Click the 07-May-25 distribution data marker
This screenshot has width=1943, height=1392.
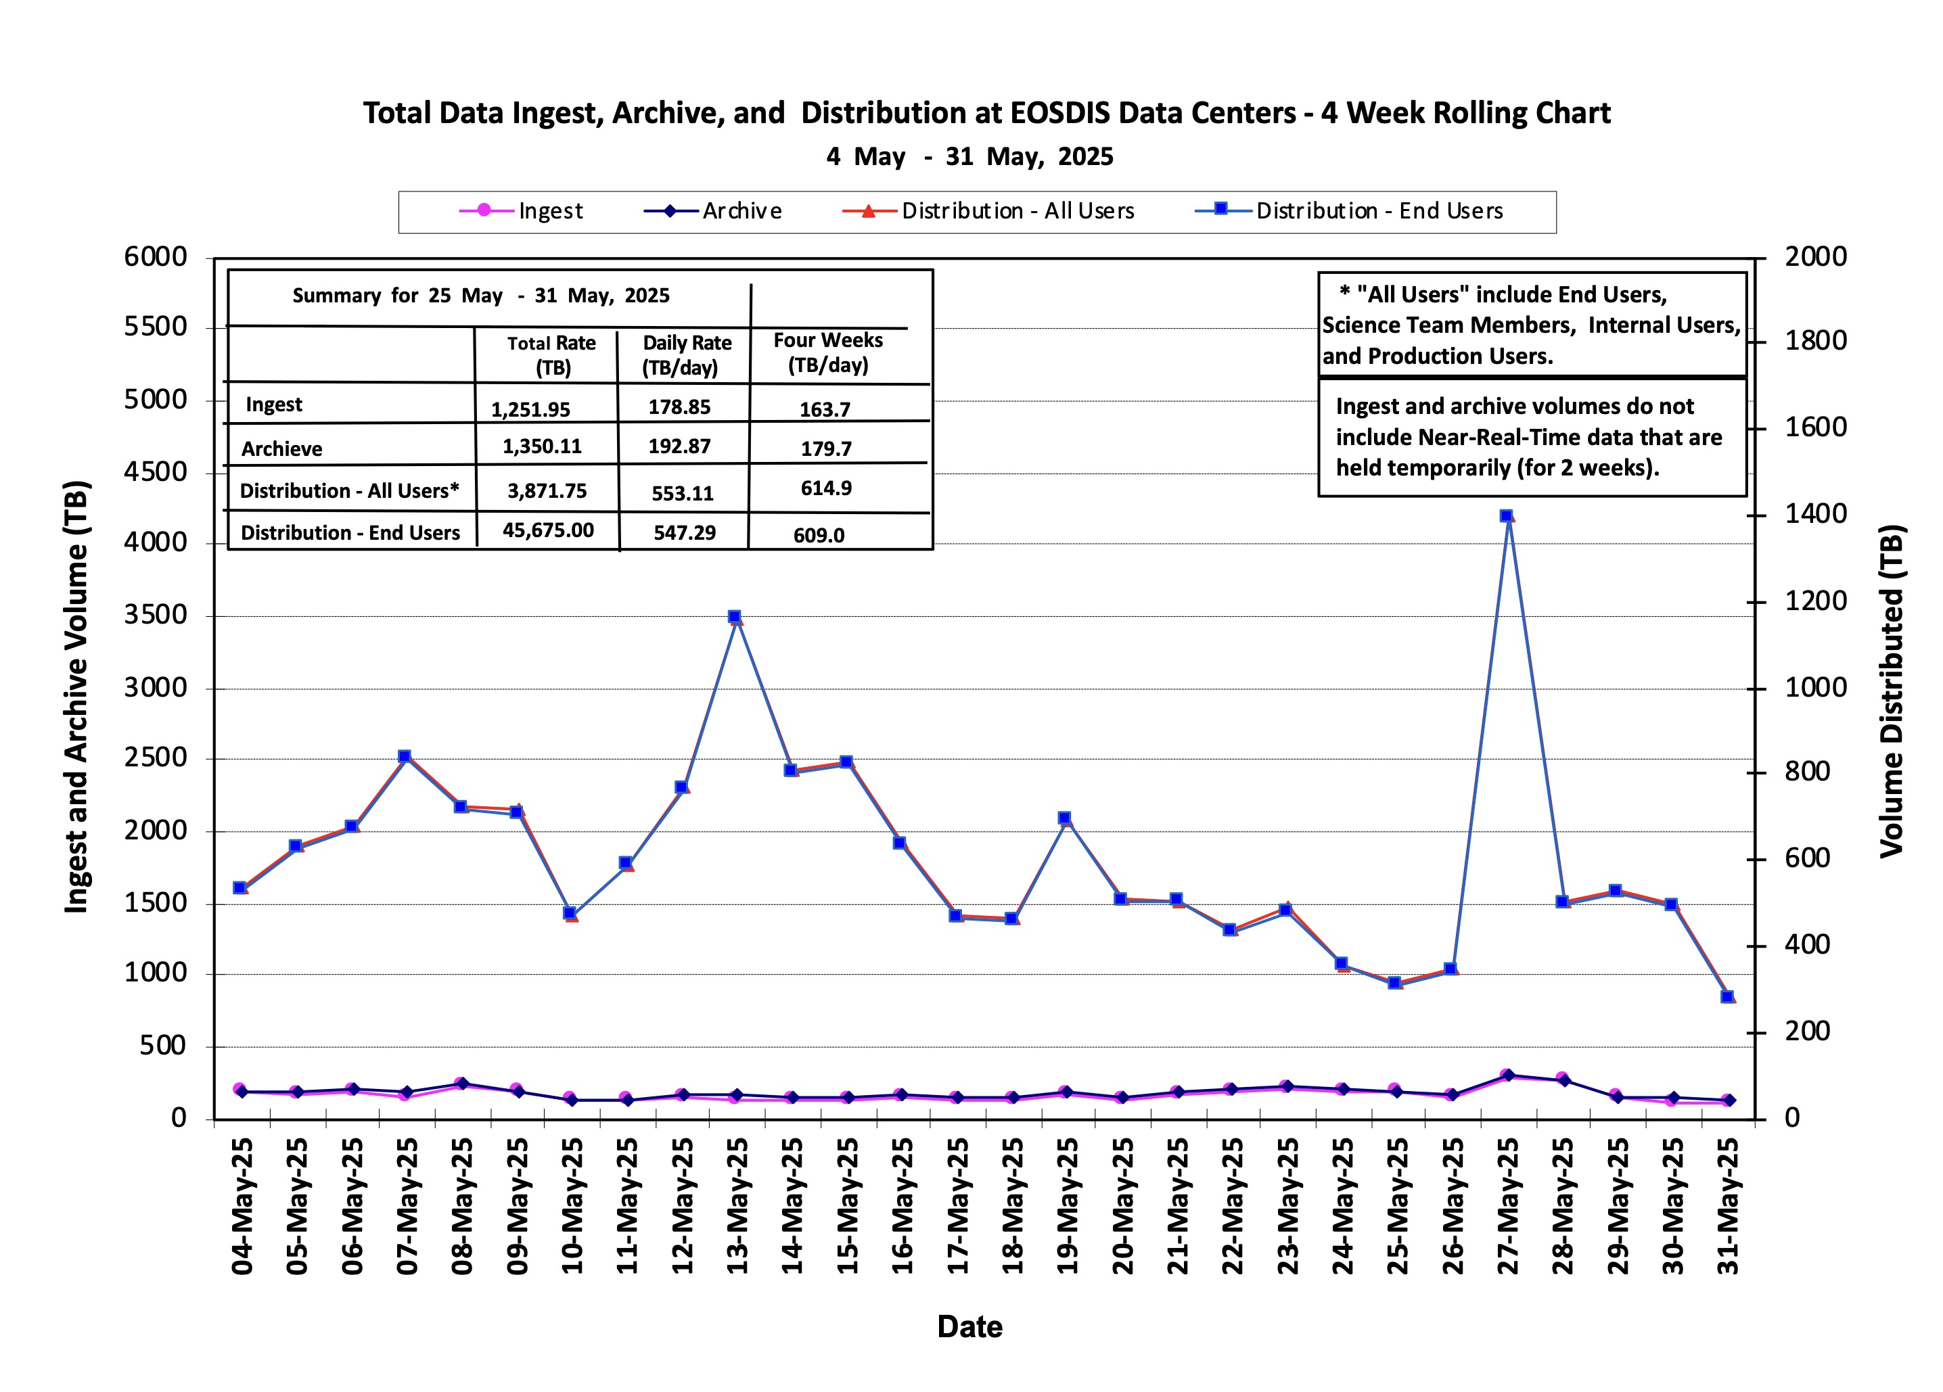pos(405,756)
